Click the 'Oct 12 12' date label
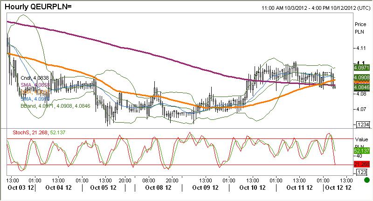This screenshot has height=201, width=373. click(x=338, y=187)
